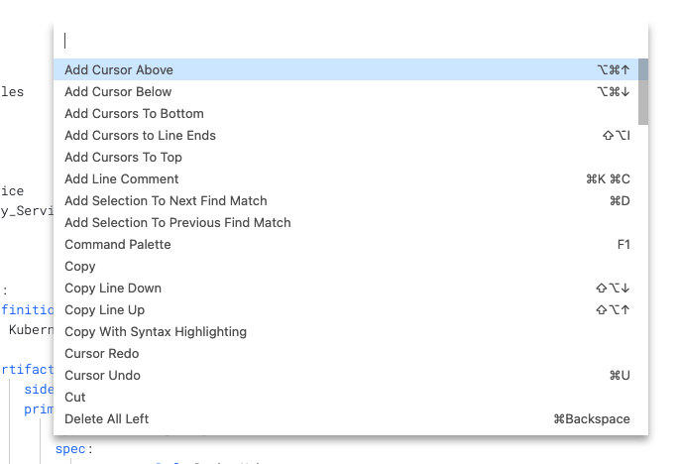Viewport: 679px width, 464px height.
Task: Choose Add Cursors To Top
Action: click(123, 157)
